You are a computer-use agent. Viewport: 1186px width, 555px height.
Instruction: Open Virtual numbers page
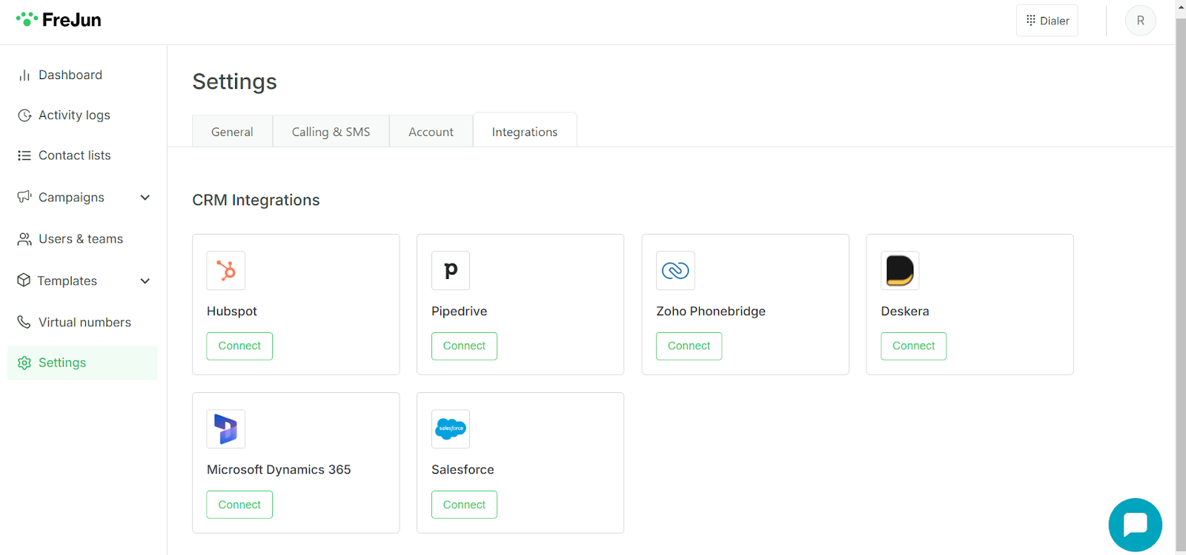82,323
